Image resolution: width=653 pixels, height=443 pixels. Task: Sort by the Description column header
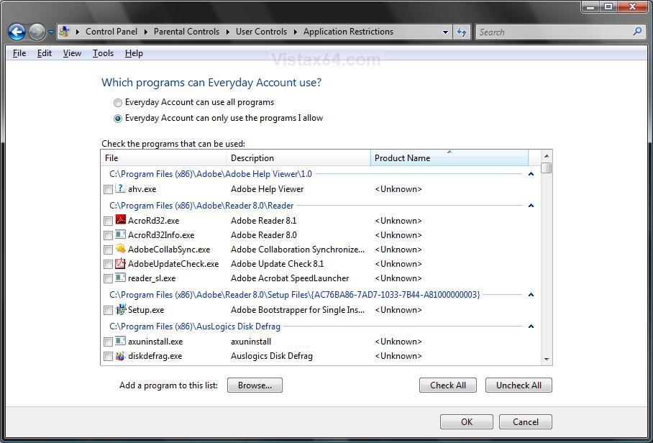pos(298,157)
